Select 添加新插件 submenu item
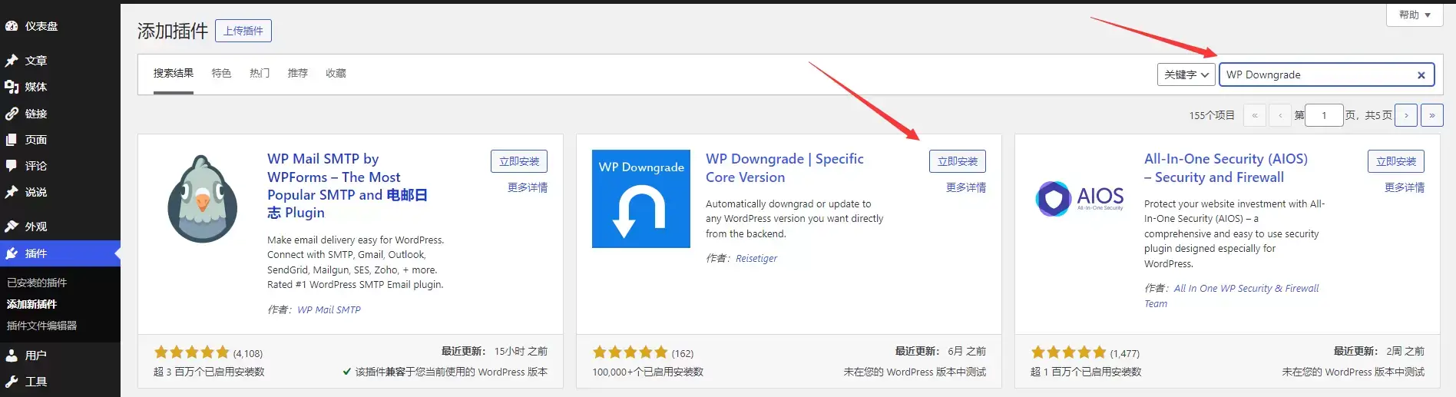This screenshot has width=1456, height=397. [31, 304]
